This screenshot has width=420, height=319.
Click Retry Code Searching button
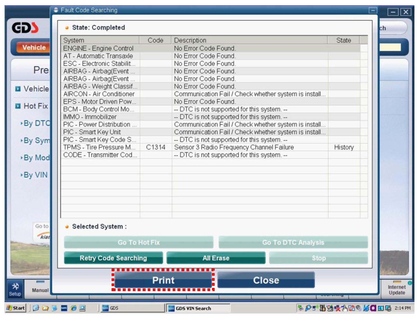(113, 258)
